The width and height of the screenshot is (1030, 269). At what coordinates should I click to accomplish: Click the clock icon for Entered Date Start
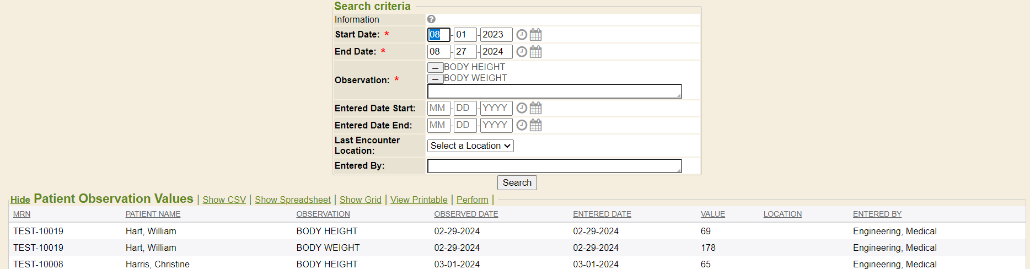(x=522, y=108)
